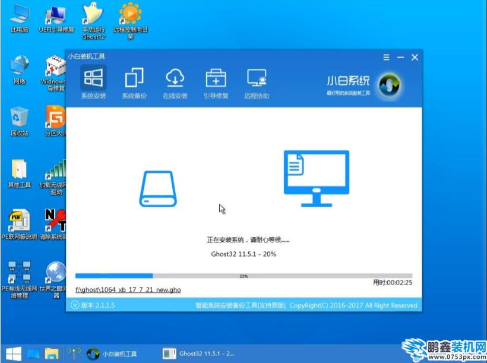Open File Explorer from taskbar

(x=52, y=353)
